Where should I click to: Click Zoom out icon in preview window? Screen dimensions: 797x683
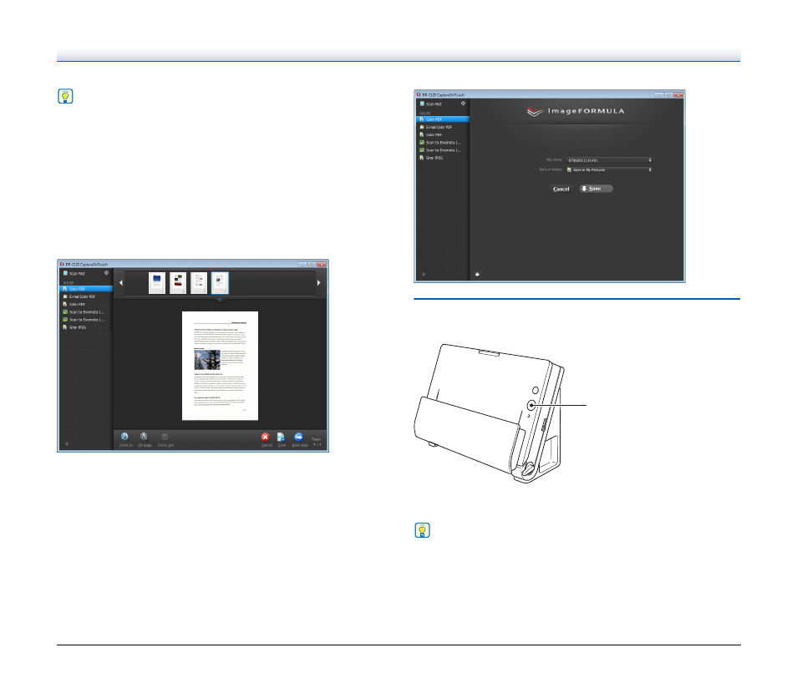[x=165, y=437]
